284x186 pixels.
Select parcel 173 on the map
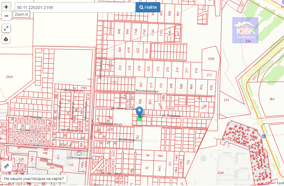tap(158, 69)
